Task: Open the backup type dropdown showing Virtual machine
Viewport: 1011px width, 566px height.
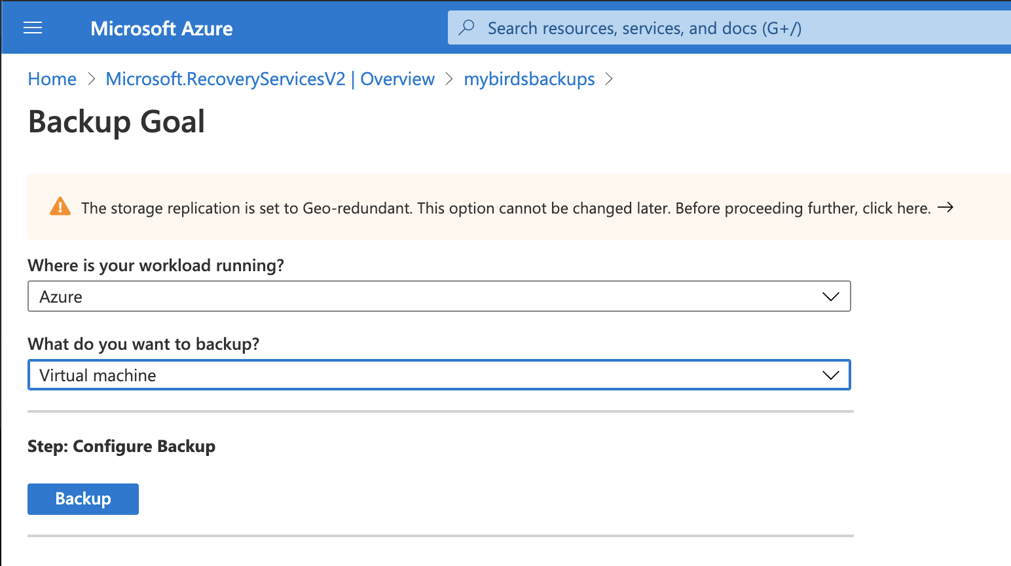Action: (439, 375)
